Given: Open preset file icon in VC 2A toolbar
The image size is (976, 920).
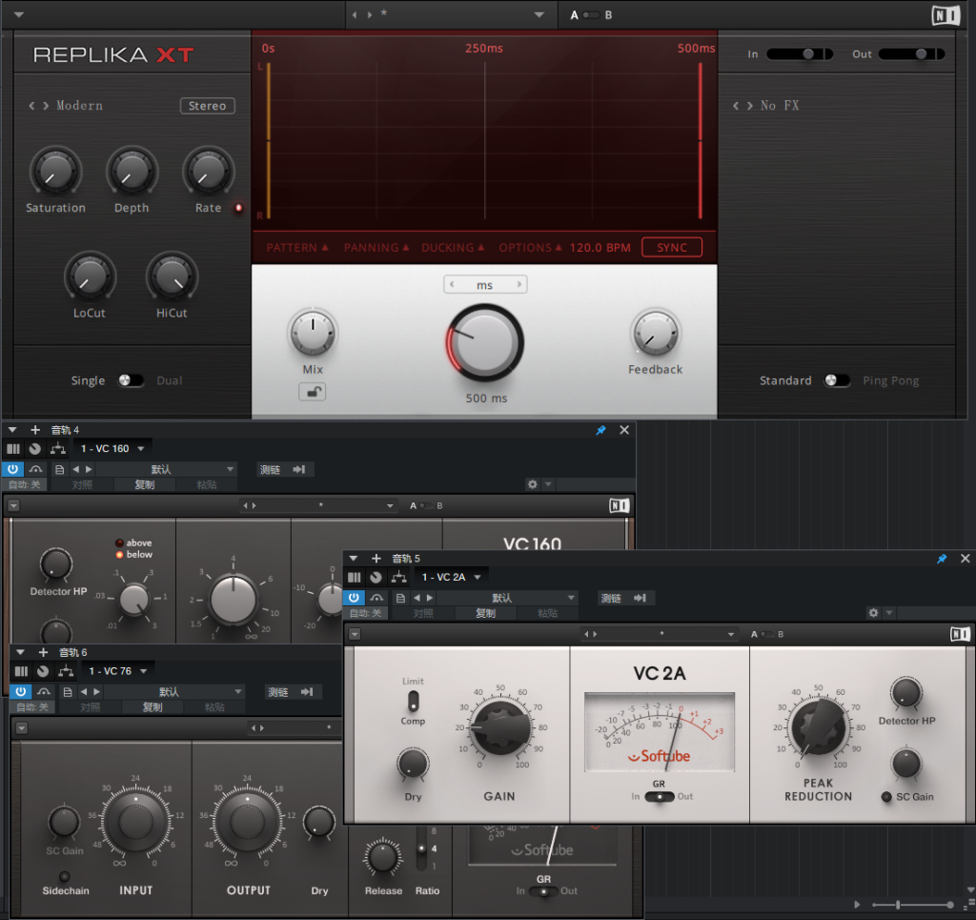Looking at the screenshot, I should tap(401, 598).
